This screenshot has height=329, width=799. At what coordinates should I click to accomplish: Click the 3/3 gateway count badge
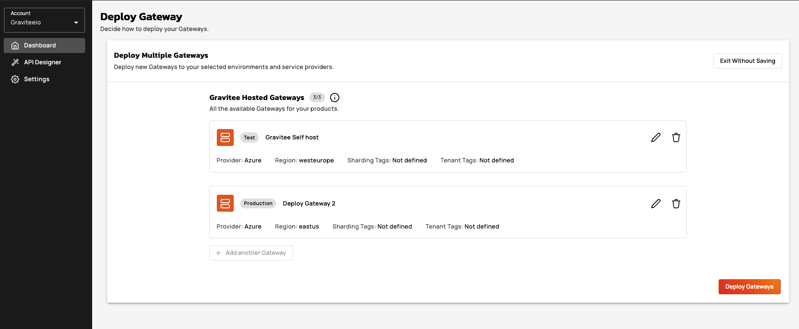[x=317, y=98]
